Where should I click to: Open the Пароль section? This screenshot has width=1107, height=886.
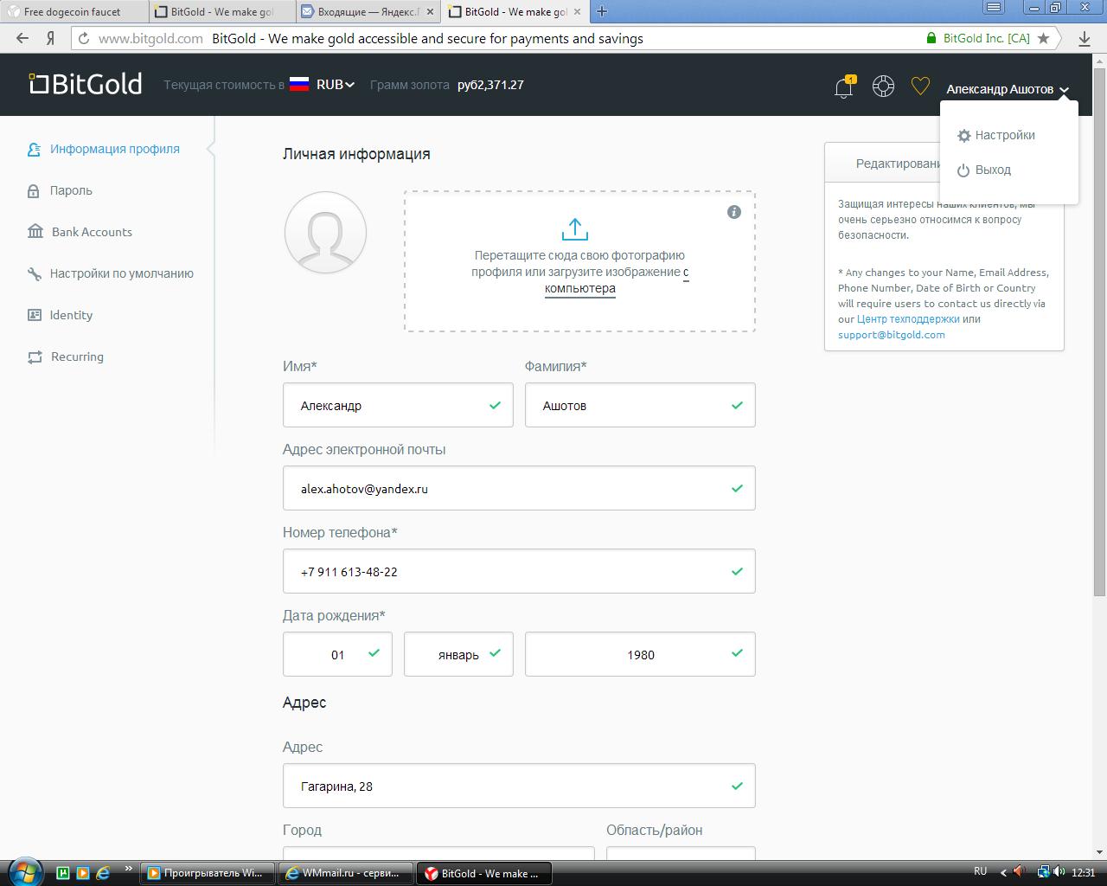[60, 190]
